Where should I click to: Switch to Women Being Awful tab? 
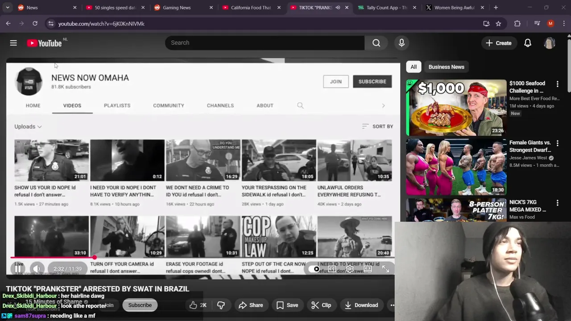(455, 8)
